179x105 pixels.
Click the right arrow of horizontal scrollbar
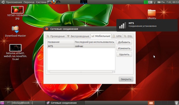point(114,72)
